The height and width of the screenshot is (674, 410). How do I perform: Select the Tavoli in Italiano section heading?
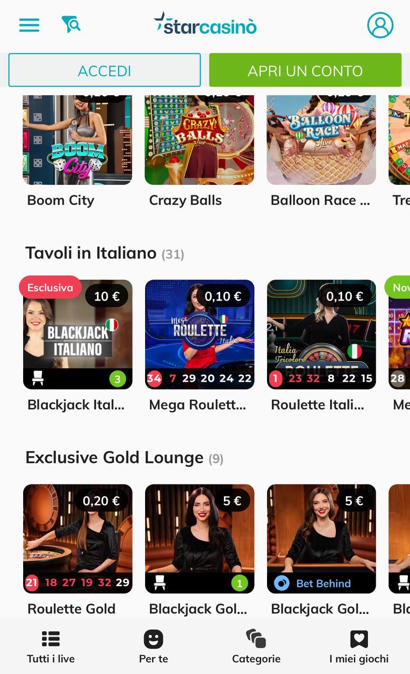[x=91, y=253]
